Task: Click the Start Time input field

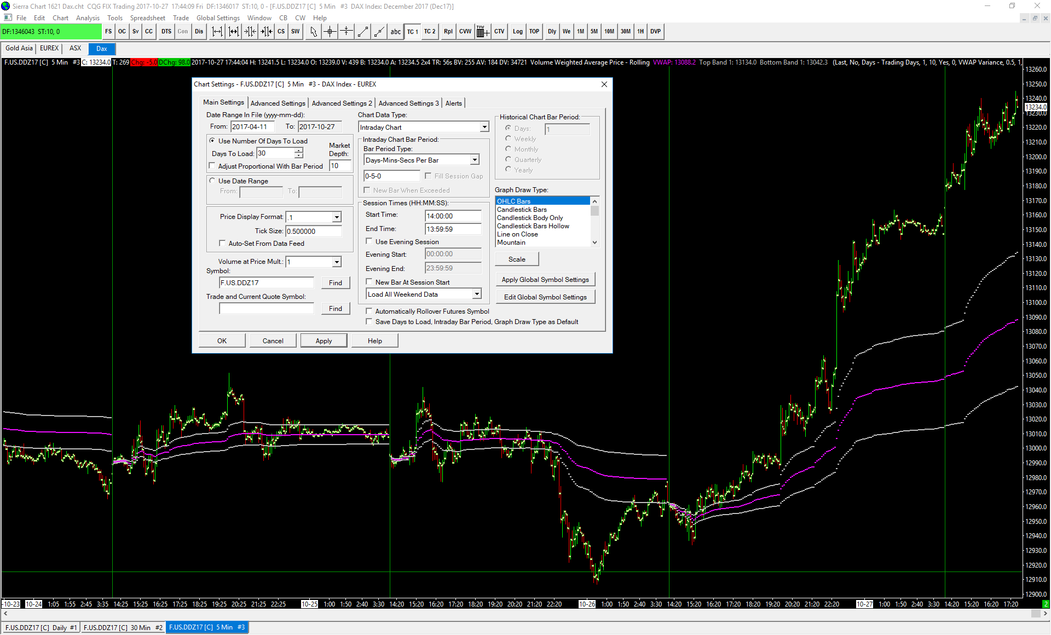Action: 453,216
